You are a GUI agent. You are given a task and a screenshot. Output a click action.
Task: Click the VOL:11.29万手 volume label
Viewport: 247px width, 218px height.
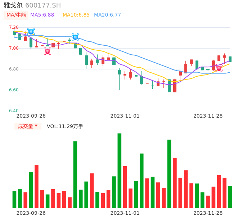(65, 126)
